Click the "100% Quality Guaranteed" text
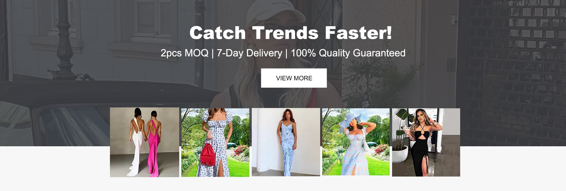This screenshot has height=191, width=566. [348, 53]
